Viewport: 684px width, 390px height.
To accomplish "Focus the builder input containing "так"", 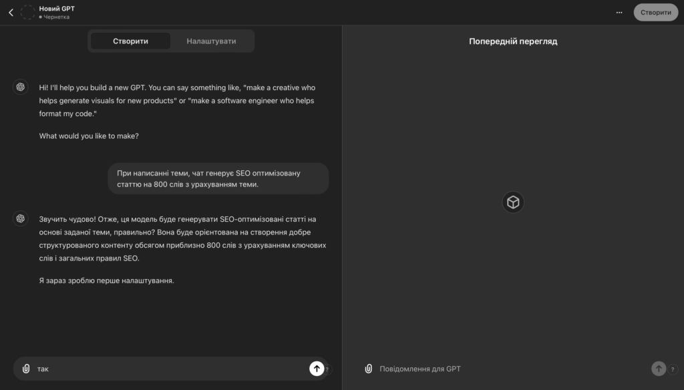I will [167, 369].
